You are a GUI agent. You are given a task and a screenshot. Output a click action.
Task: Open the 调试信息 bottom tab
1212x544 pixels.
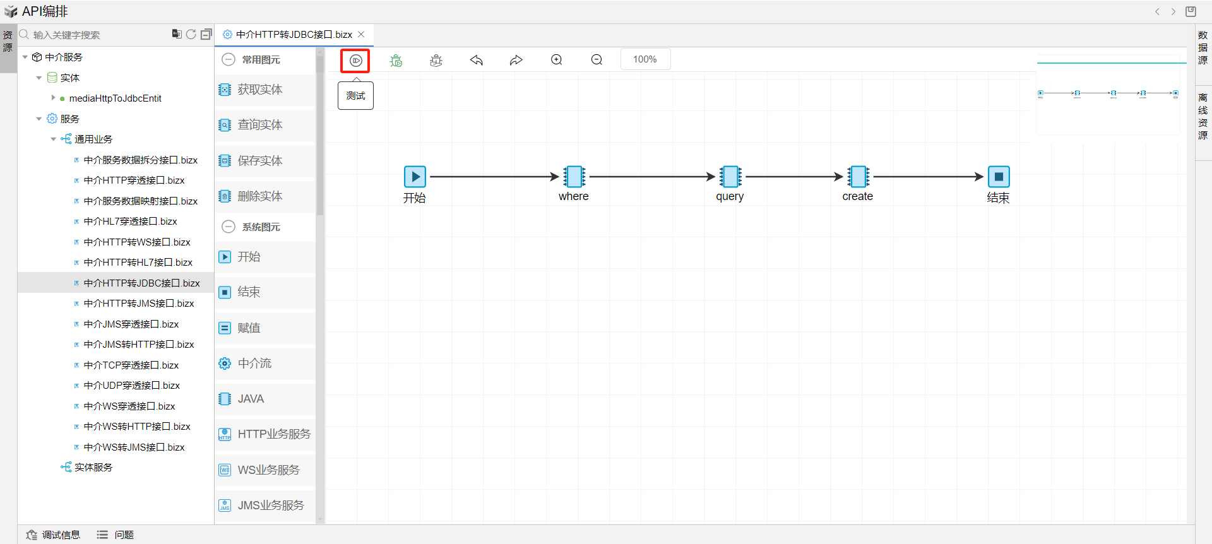tap(54, 535)
